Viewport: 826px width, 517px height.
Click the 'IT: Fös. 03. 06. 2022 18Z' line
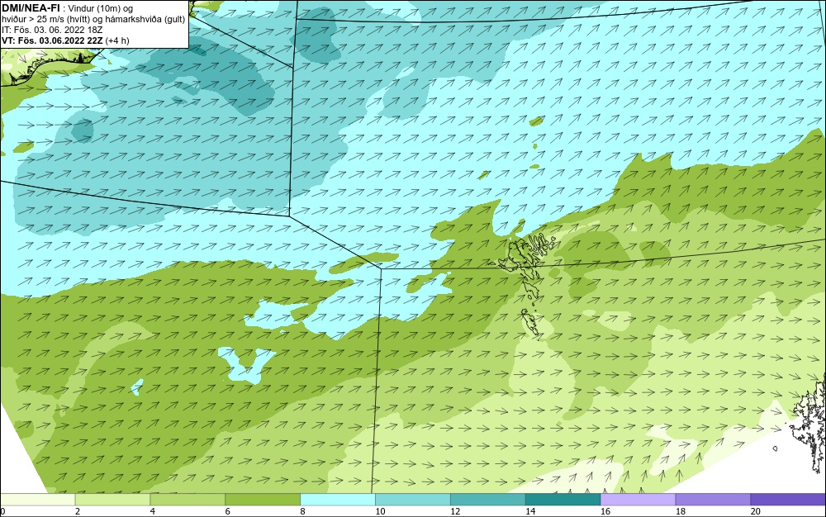pos(51,30)
